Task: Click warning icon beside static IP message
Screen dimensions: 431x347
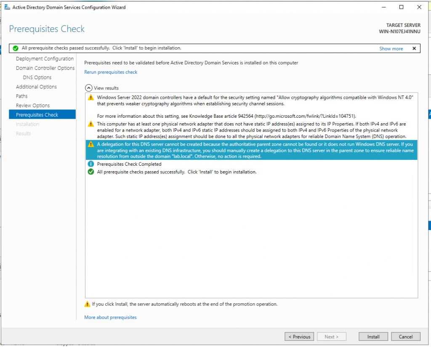Action: point(90,124)
